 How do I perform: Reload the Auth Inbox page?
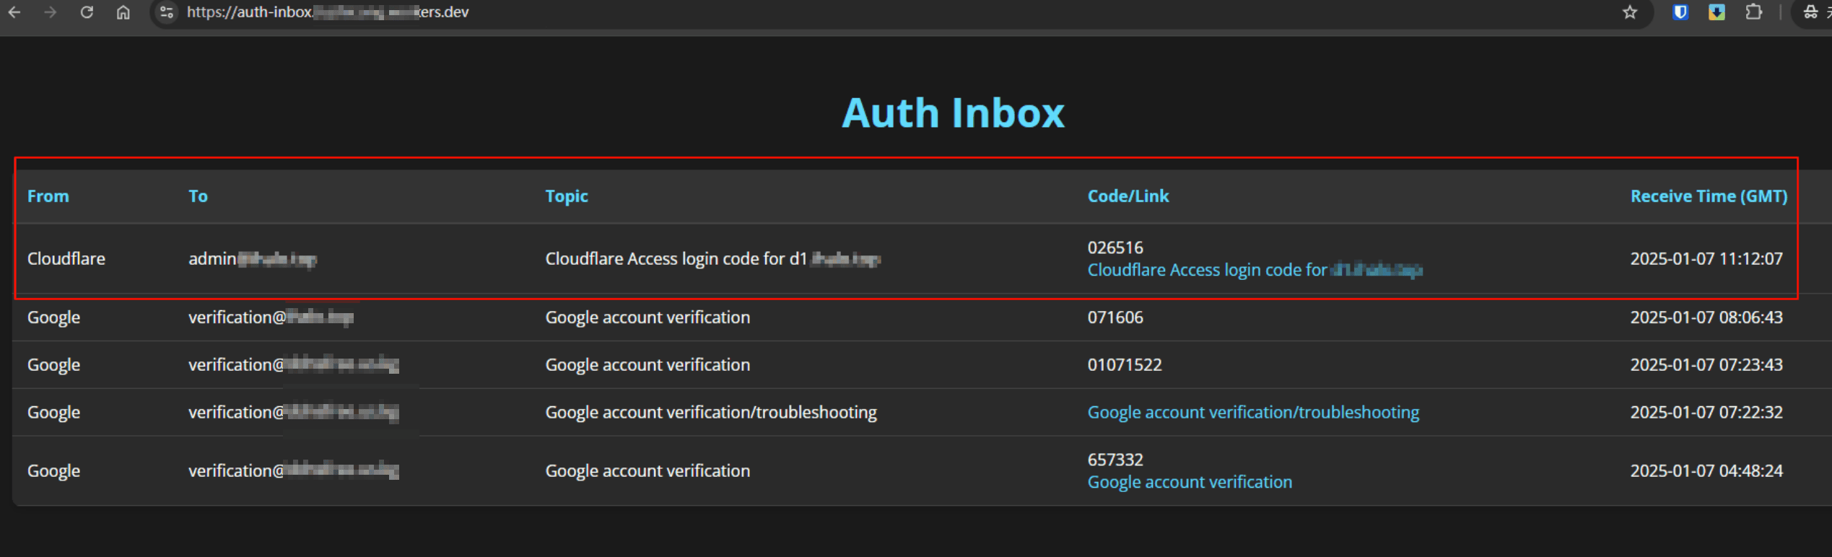(87, 12)
